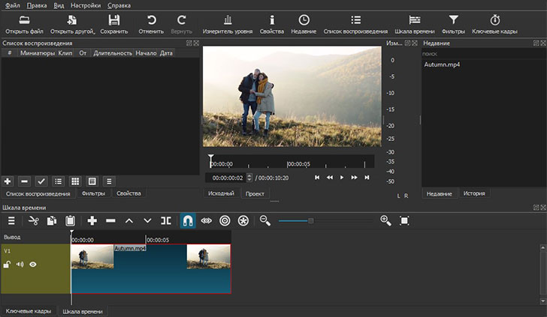The image size is (547, 317).
Task: Open the Настройки menu
Action: [x=86, y=5]
